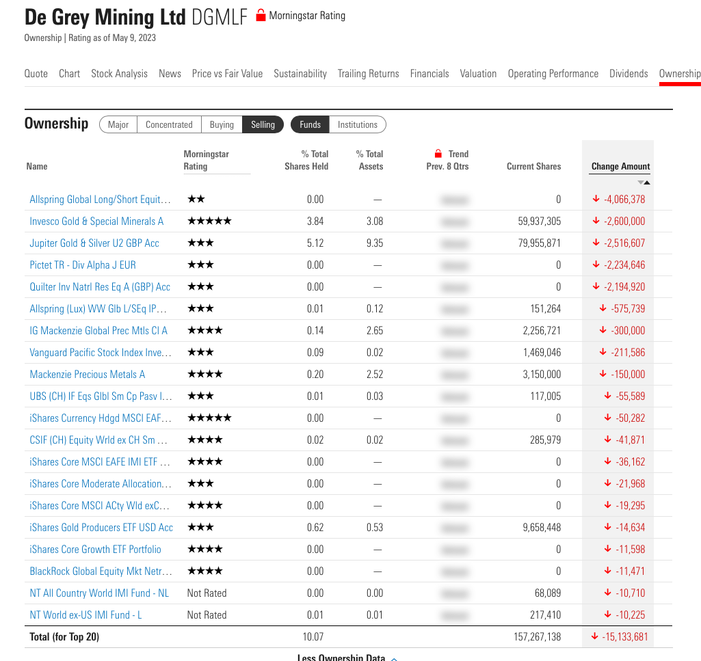Image resolution: width=701 pixels, height=661 pixels.
Task: Open Vanguard Pacific Stock Index fund link
Action: pos(101,353)
